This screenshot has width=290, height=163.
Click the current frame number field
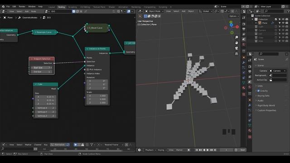point(226,150)
